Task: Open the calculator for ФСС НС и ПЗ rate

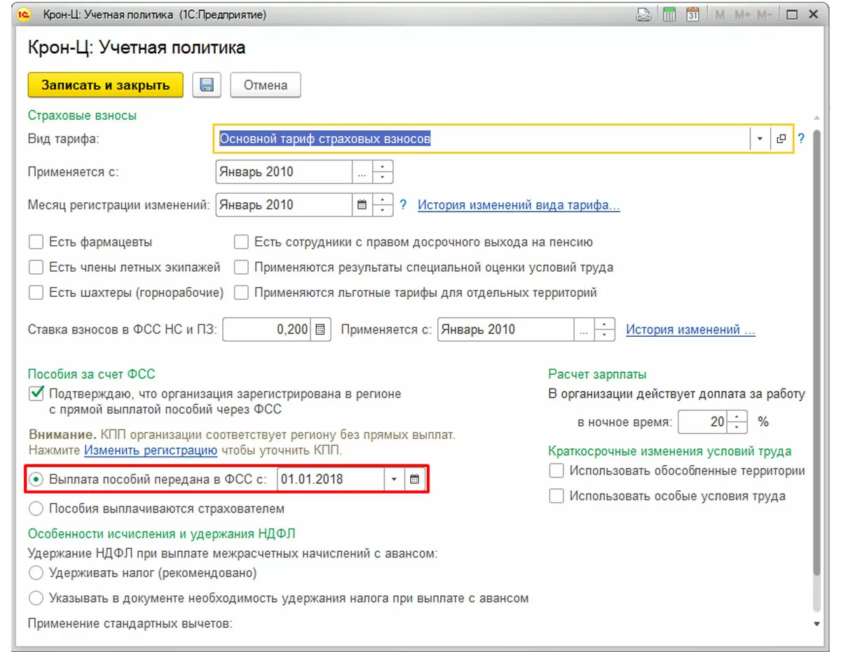Action: pos(320,330)
